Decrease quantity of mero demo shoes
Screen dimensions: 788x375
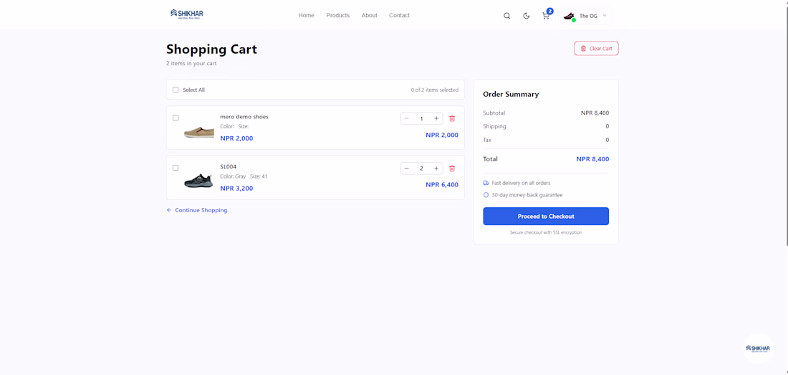tap(407, 118)
